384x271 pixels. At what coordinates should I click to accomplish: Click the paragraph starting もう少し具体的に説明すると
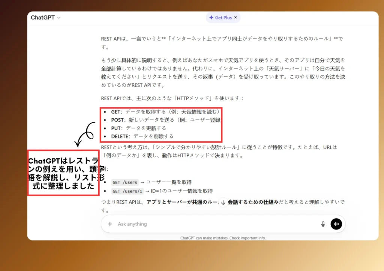223,73
